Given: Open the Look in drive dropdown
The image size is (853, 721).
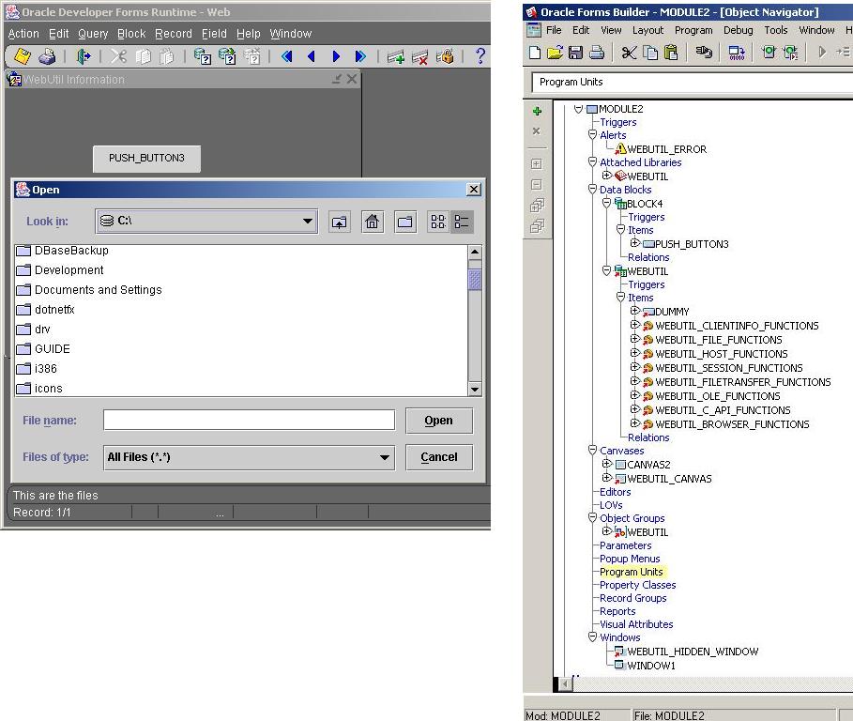Looking at the screenshot, I should click(308, 222).
